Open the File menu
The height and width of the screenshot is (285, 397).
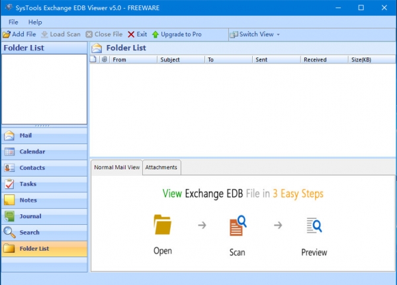13,22
